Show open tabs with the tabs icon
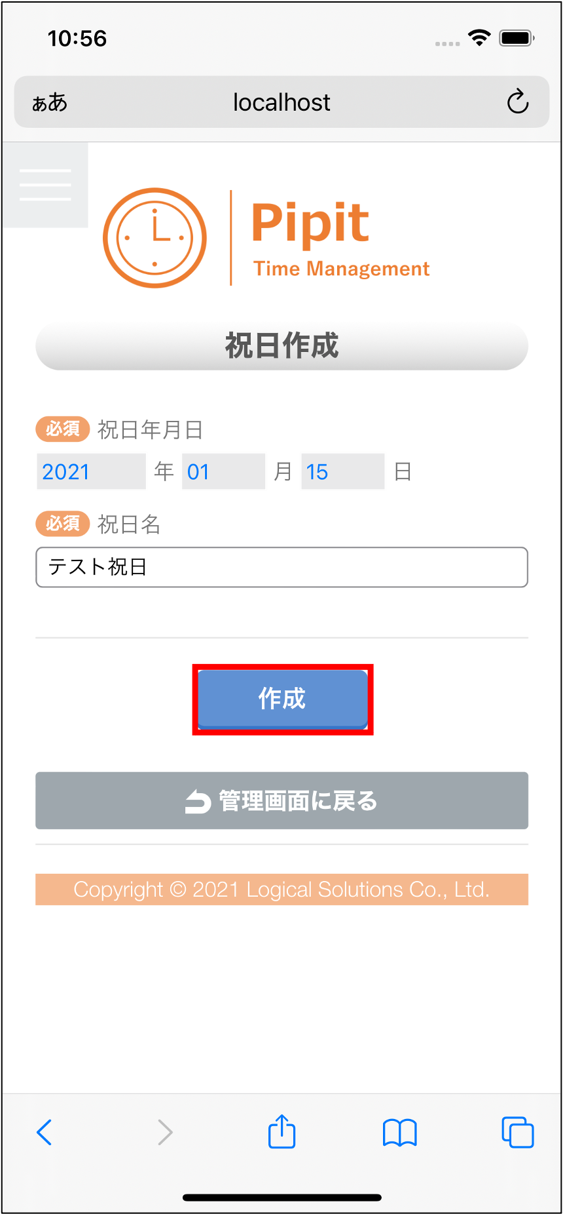563x1214 pixels. [518, 1132]
